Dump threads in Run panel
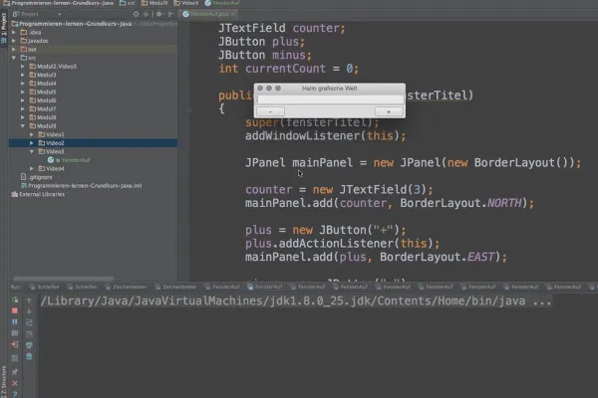598x398 pixels. tap(15, 333)
